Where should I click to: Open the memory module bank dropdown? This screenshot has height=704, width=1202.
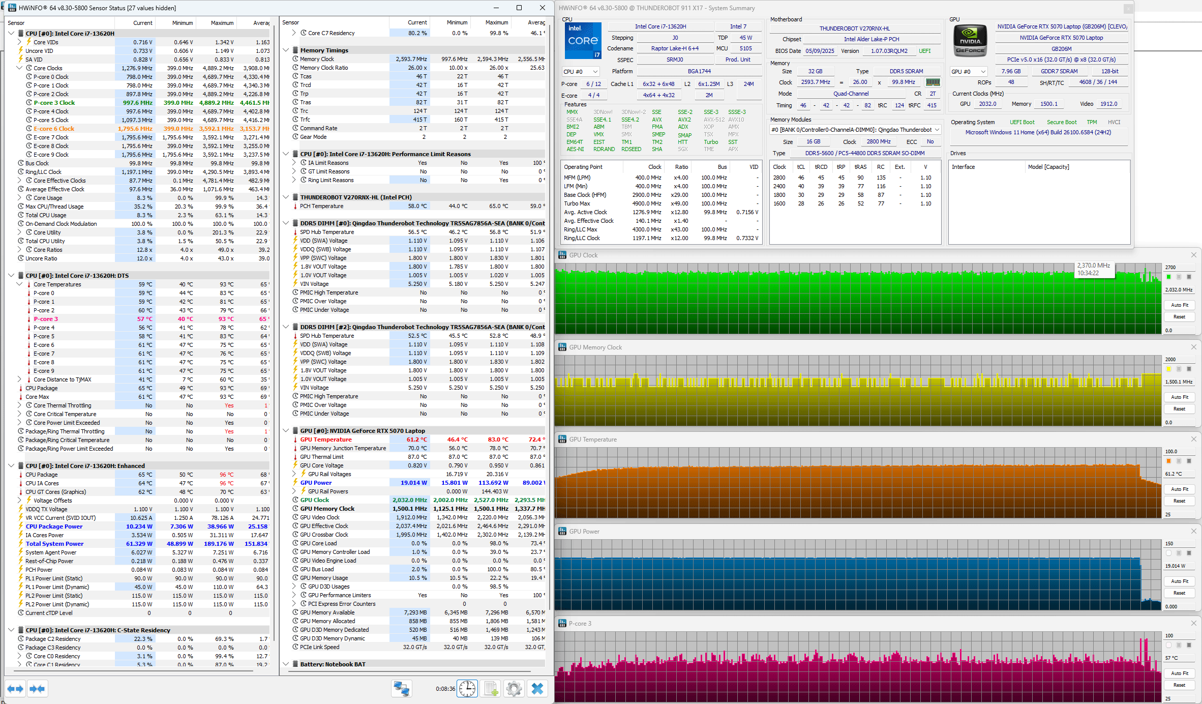click(x=855, y=130)
